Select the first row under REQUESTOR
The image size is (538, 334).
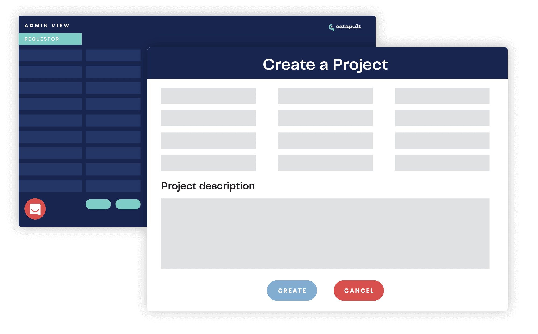50,55
